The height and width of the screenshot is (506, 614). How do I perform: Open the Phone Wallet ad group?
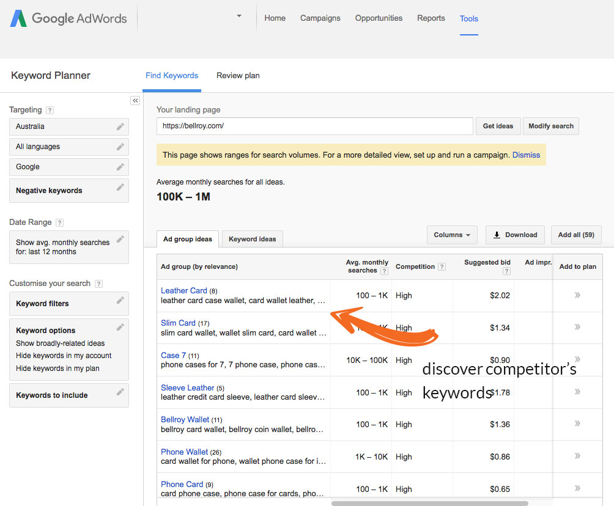coord(185,452)
